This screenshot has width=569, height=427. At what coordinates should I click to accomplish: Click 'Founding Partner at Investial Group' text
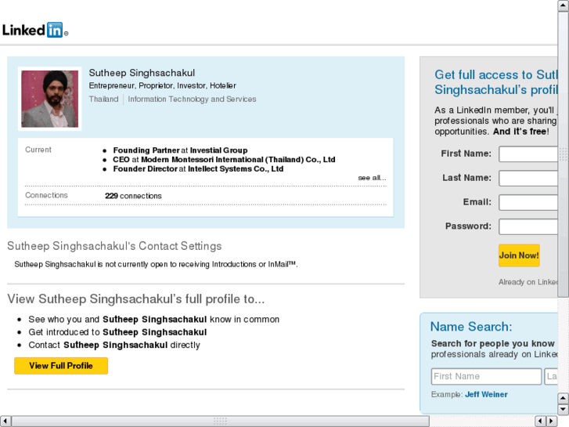click(180, 150)
